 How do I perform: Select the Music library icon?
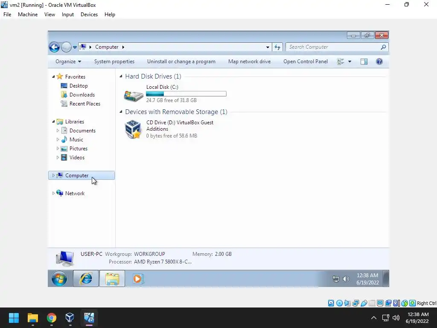(64, 140)
